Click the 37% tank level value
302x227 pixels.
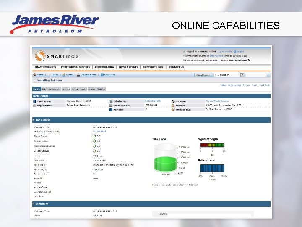click(180, 173)
